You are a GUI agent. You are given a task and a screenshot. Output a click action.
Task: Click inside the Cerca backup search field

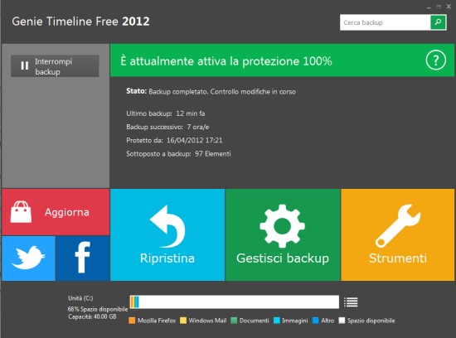tap(385, 22)
